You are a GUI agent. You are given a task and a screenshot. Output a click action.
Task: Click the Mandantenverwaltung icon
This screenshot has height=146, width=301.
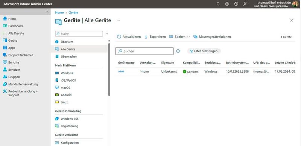pyautogui.click(x=5, y=84)
